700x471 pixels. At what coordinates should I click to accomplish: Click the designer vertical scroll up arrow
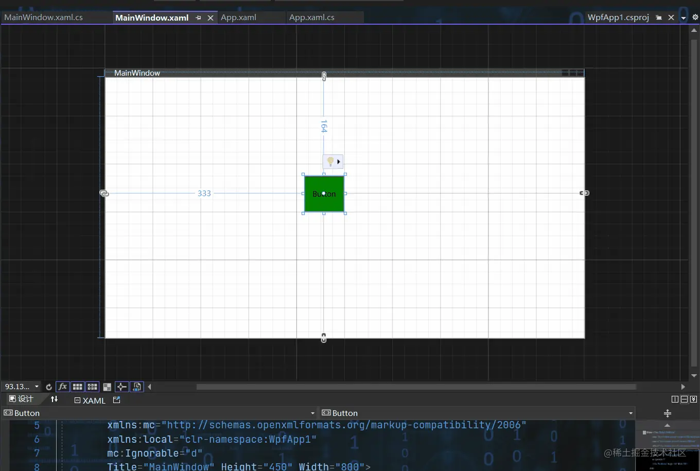tap(694, 30)
